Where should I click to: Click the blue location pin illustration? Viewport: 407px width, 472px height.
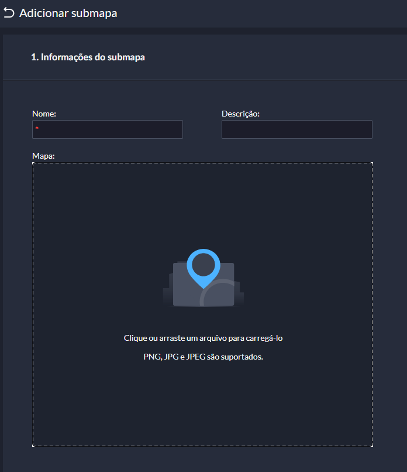(x=203, y=268)
